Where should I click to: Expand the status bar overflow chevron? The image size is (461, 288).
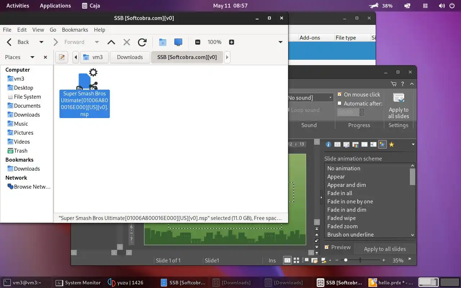410,259
